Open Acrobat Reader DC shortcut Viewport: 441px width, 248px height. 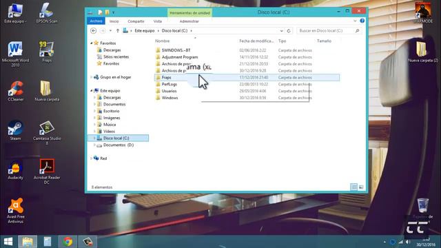coord(47,172)
